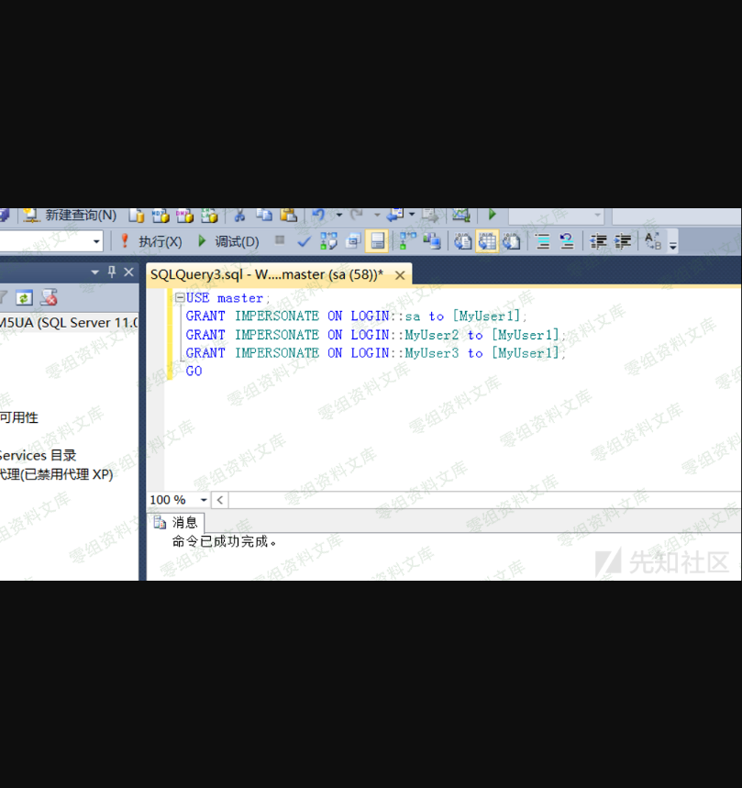Toggle the results to text icon

point(463,241)
